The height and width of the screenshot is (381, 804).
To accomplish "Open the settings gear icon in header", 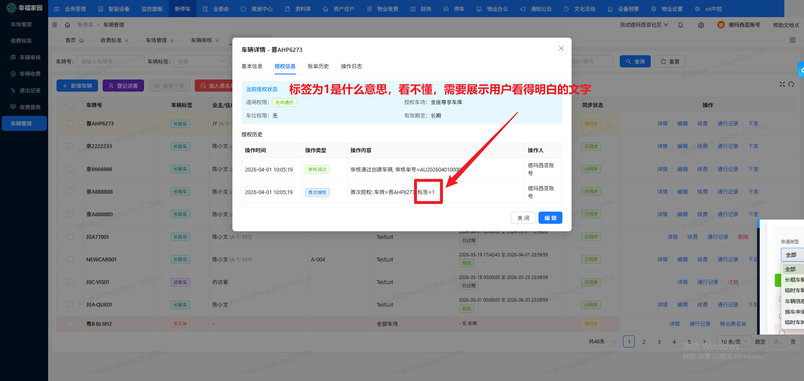I will 701,25.
